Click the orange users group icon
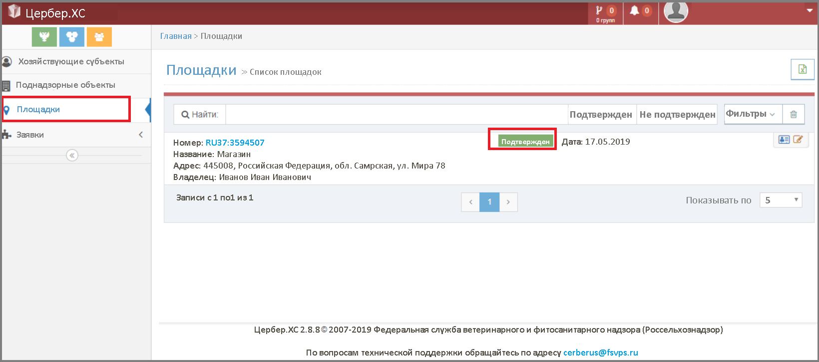This screenshot has height=362, width=819. (x=99, y=37)
